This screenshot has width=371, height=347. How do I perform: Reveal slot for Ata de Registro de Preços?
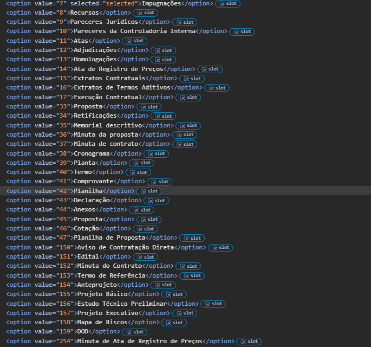[210, 69]
